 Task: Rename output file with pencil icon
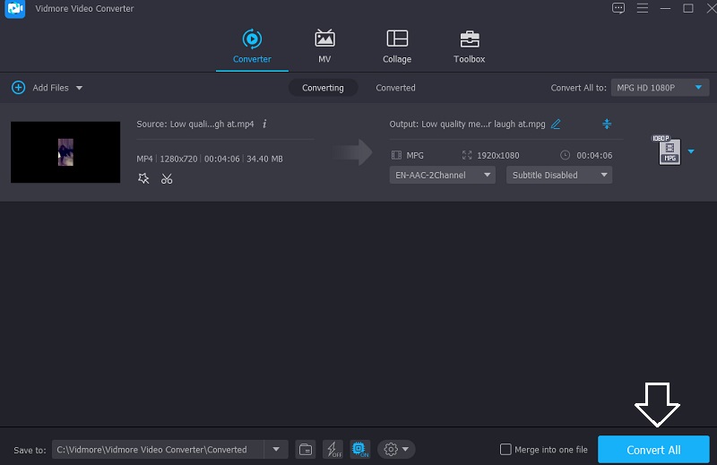pyautogui.click(x=556, y=124)
